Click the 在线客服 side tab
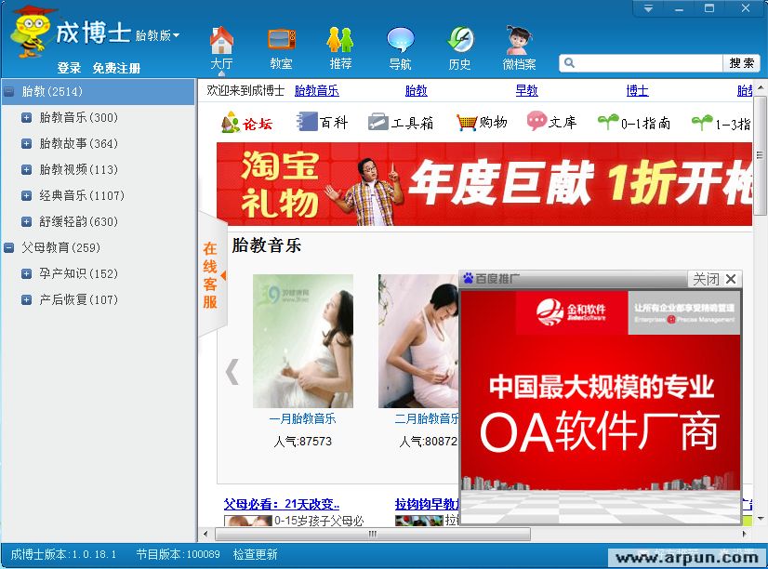Screen dimensions: 768x569 click(211, 275)
